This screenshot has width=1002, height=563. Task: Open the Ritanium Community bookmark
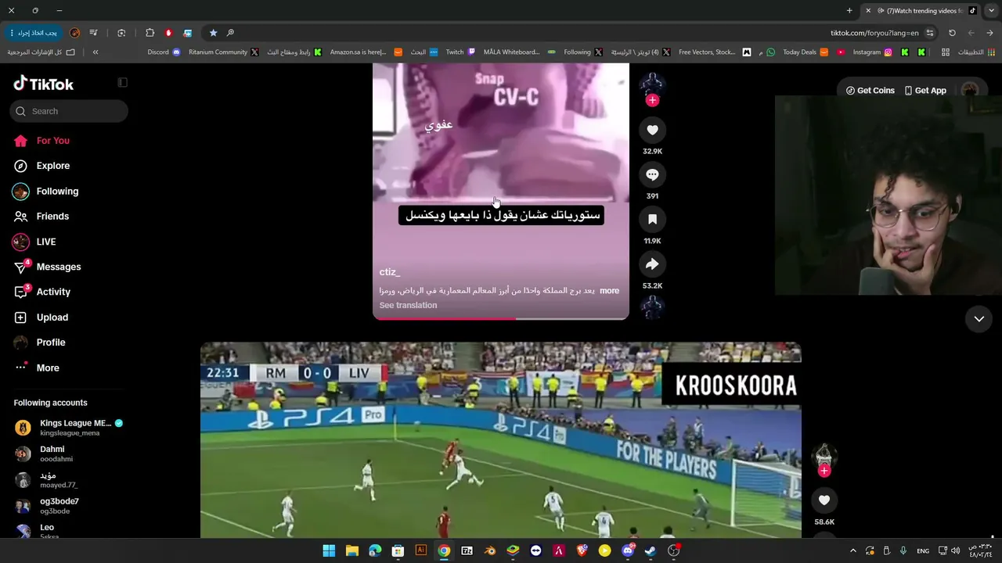click(224, 52)
